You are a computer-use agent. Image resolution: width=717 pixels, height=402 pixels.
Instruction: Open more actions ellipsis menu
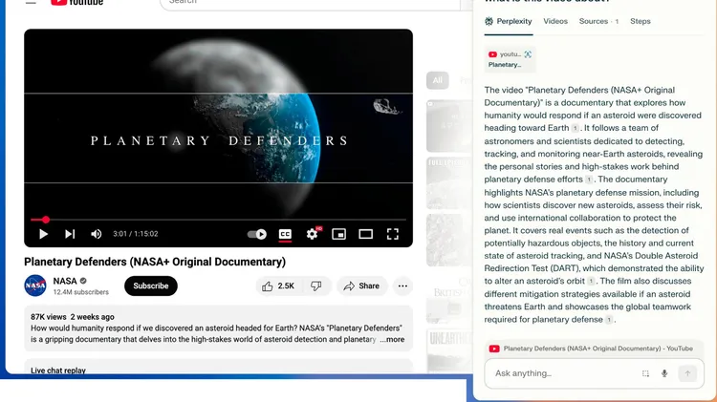pos(402,286)
